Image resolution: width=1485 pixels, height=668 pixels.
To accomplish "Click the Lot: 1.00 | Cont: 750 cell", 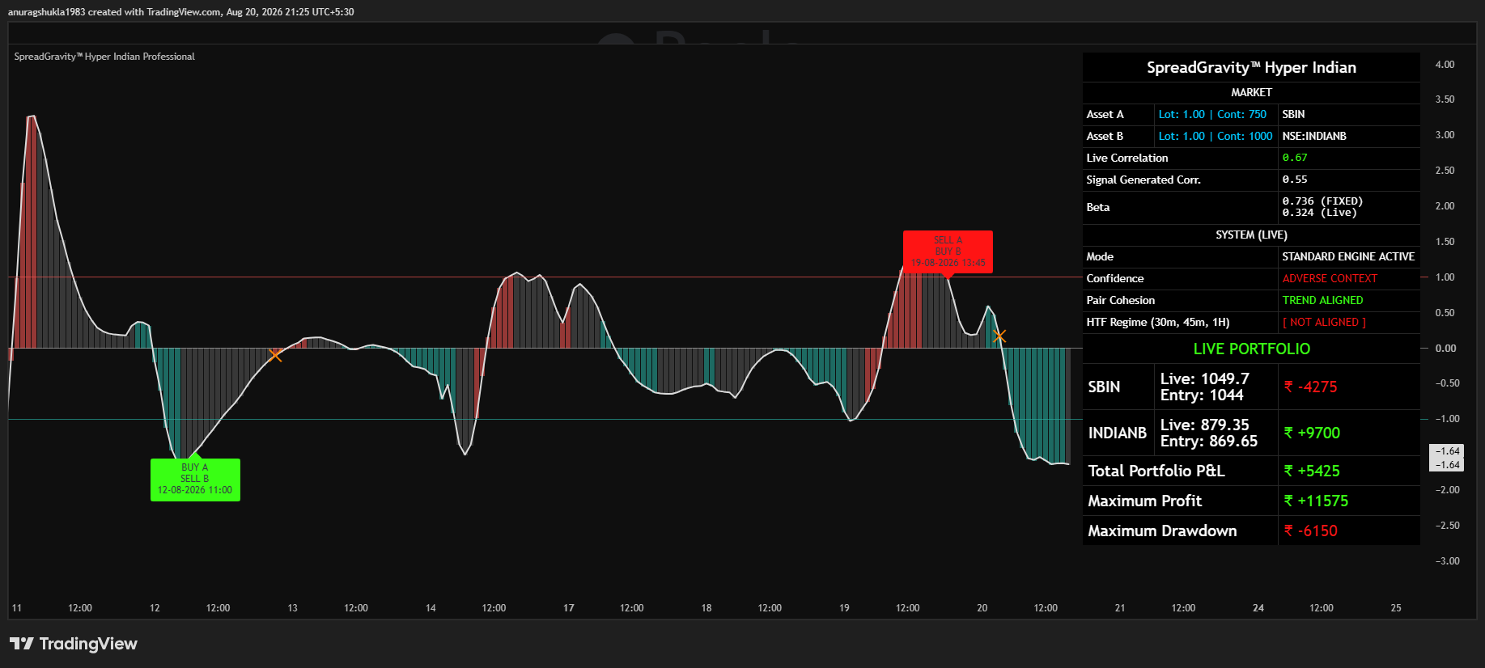I will coord(1216,115).
